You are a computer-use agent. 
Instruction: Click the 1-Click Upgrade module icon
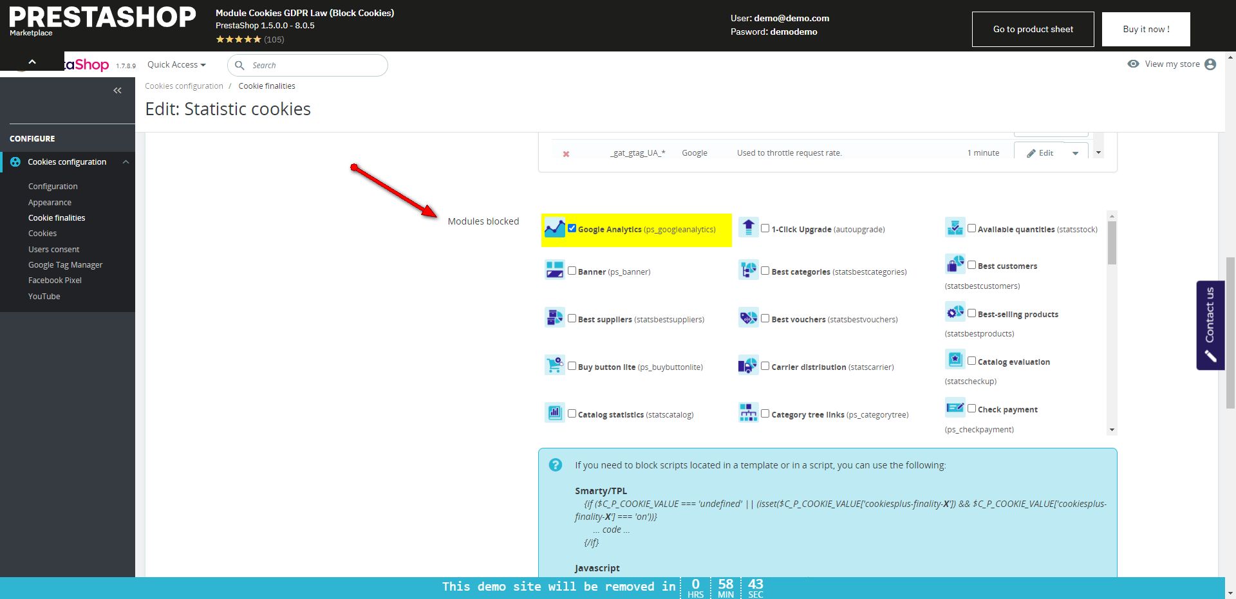(x=748, y=228)
